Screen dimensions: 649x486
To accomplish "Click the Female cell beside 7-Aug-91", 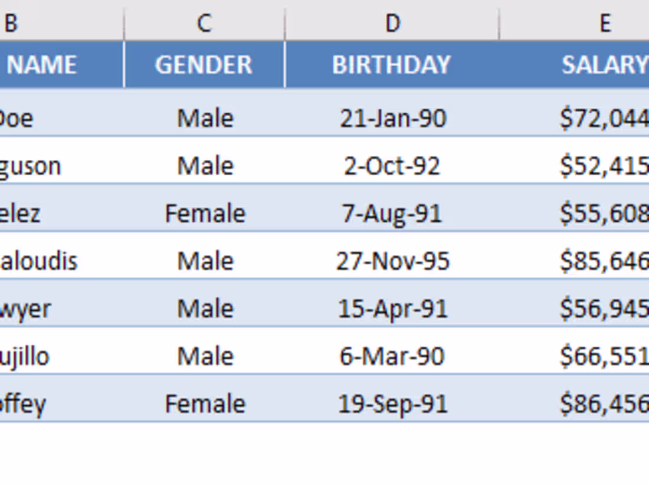I will 205,214.
